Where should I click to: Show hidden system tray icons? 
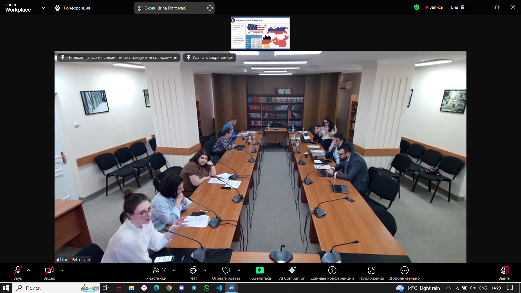point(448,288)
